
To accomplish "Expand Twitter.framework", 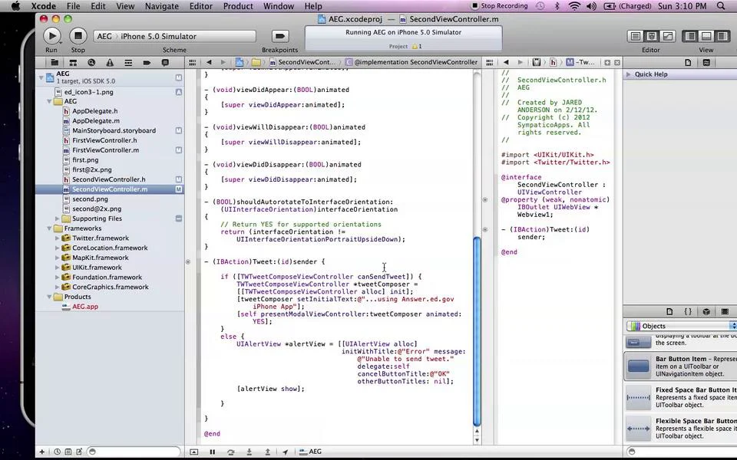I will click(x=58, y=238).
